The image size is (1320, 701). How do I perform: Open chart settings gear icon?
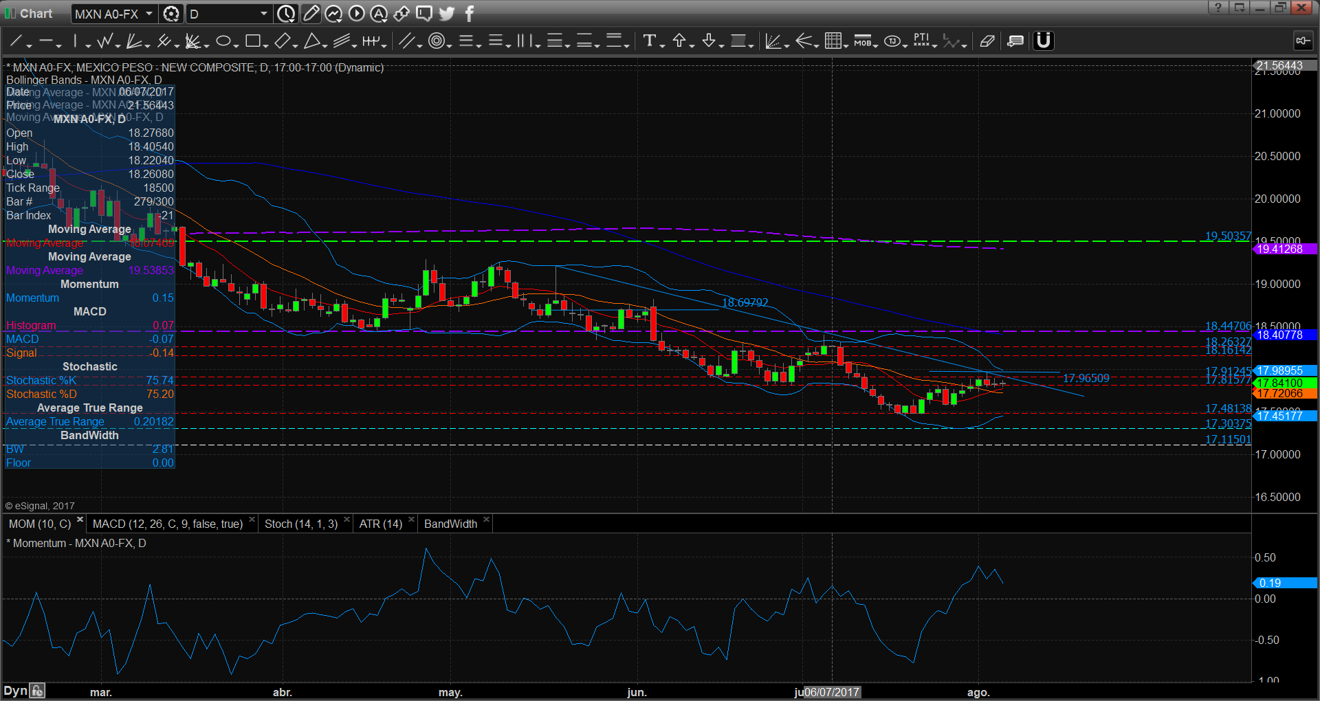tap(171, 14)
